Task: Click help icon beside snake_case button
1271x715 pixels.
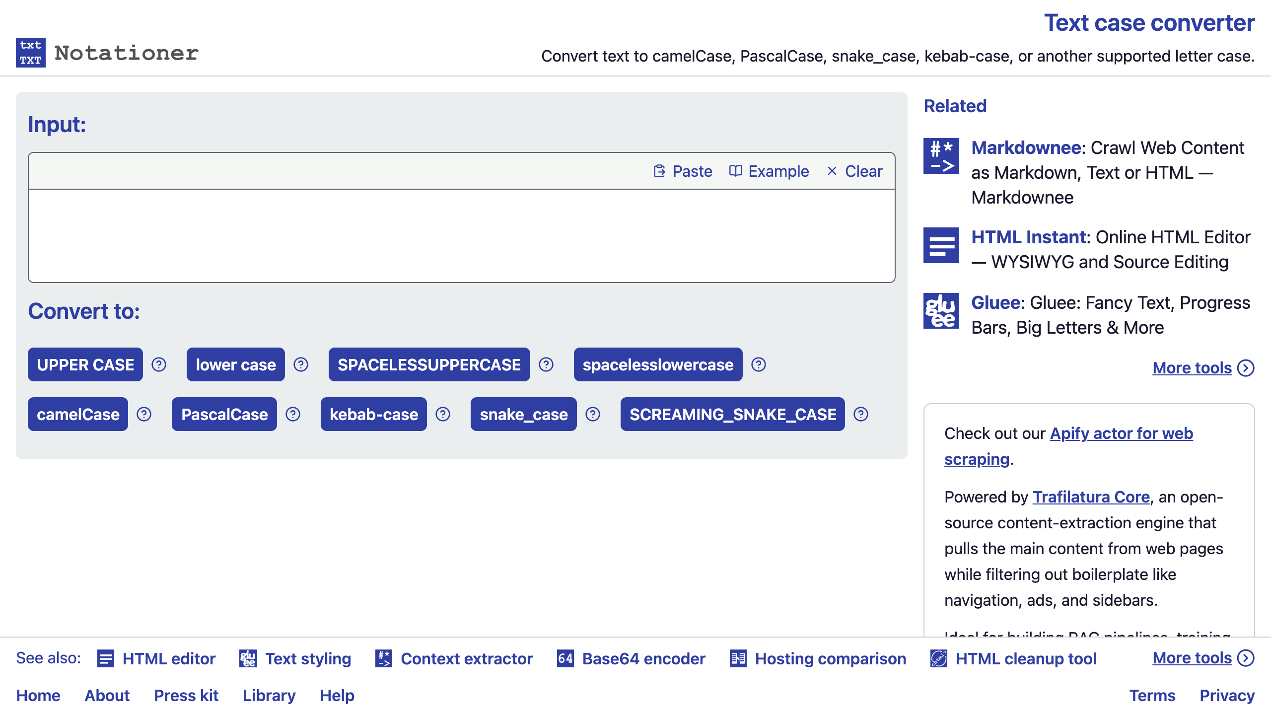Action: (x=593, y=414)
